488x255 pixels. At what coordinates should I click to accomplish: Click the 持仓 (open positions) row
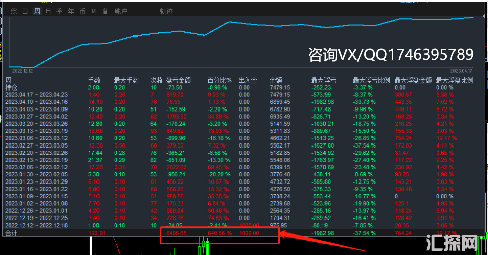(x=11, y=88)
